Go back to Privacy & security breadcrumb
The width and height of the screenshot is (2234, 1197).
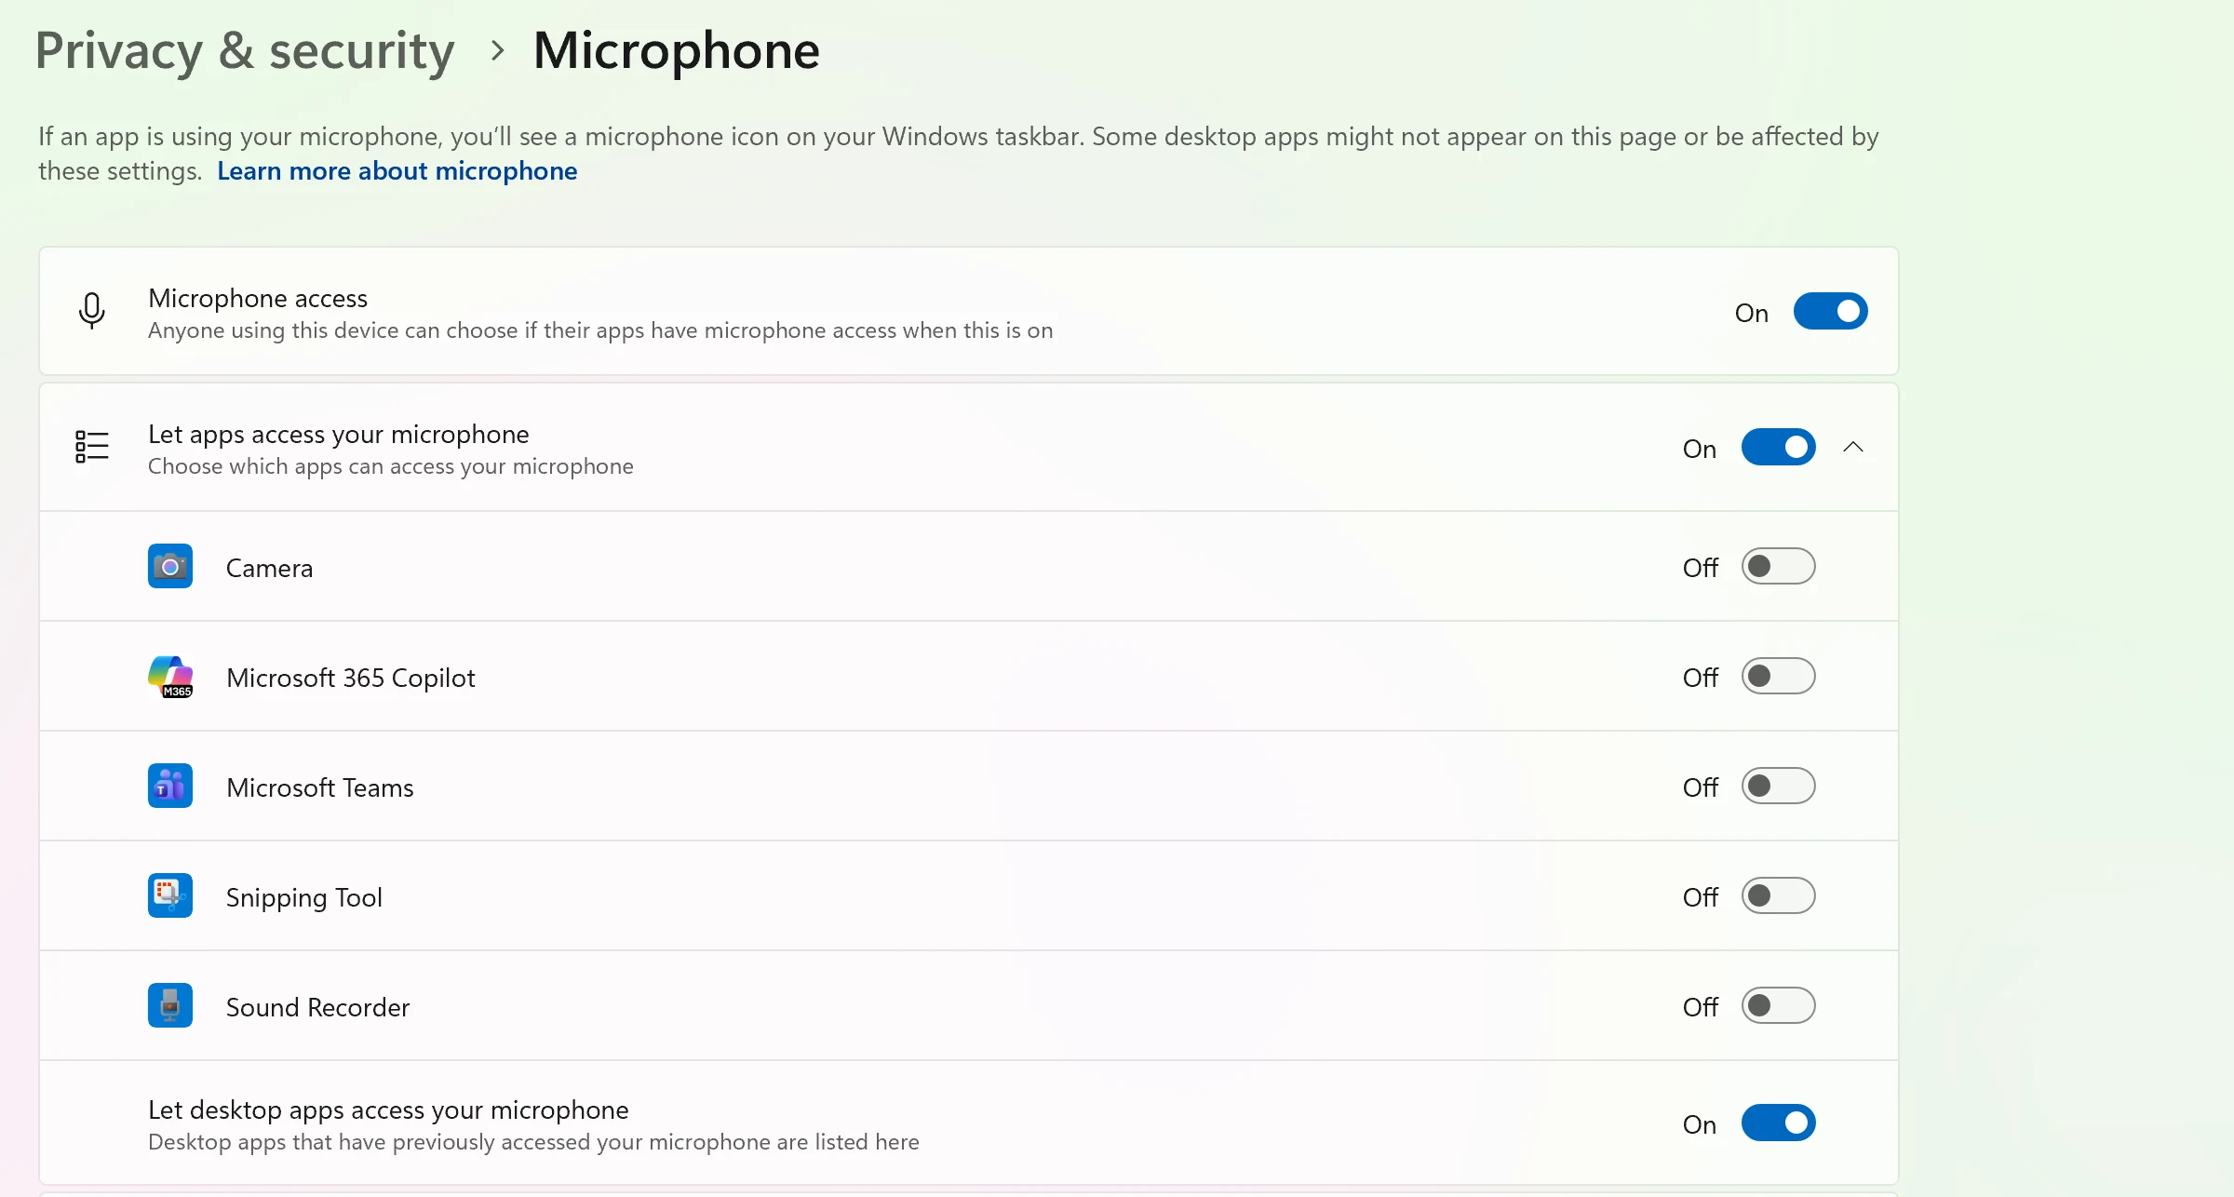click(x=245, y=50)
